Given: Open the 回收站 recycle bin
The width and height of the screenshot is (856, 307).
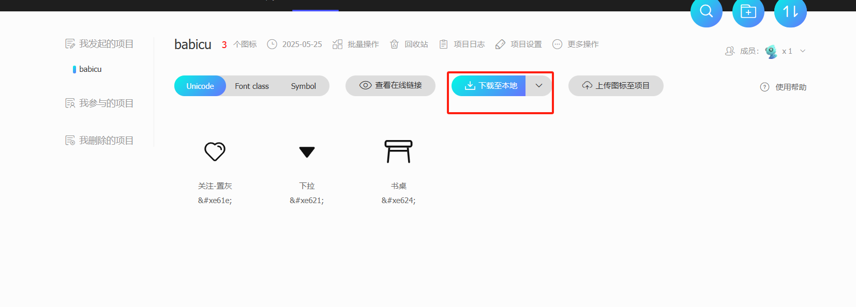Looking at the screenshot, I should tap(409, 44).
